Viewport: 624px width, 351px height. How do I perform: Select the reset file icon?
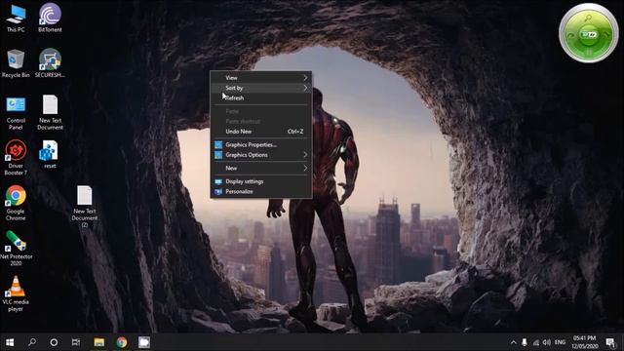50,155
